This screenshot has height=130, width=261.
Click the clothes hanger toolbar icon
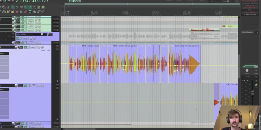tap(34, 12)
